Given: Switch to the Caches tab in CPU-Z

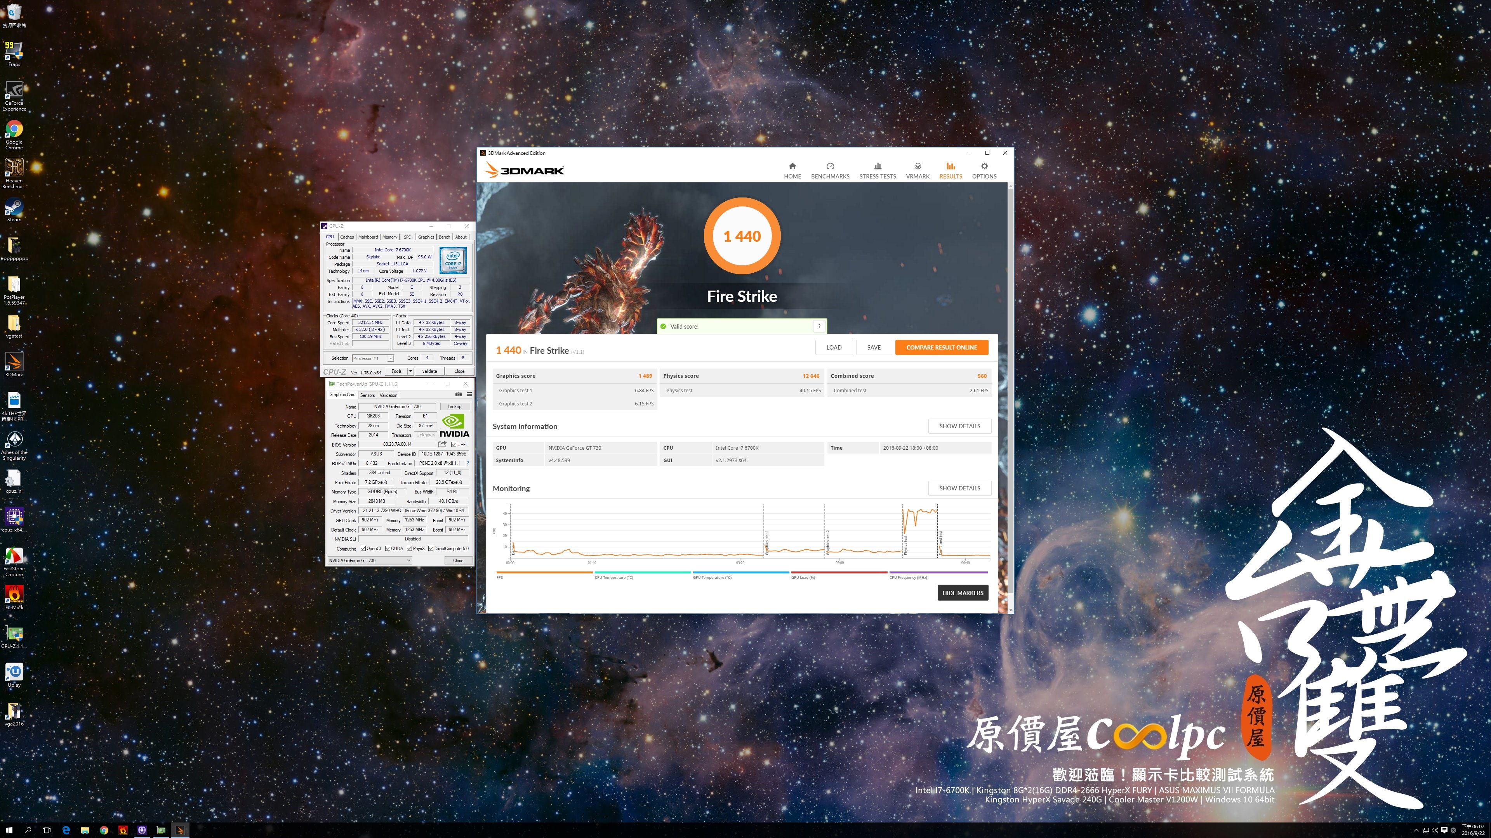Looking at the screenshot, I should (347, 237).
